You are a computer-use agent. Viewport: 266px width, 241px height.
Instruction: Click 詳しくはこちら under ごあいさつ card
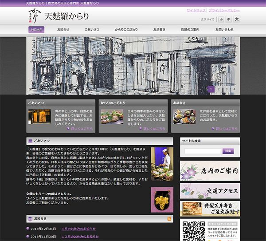[82, 129]
